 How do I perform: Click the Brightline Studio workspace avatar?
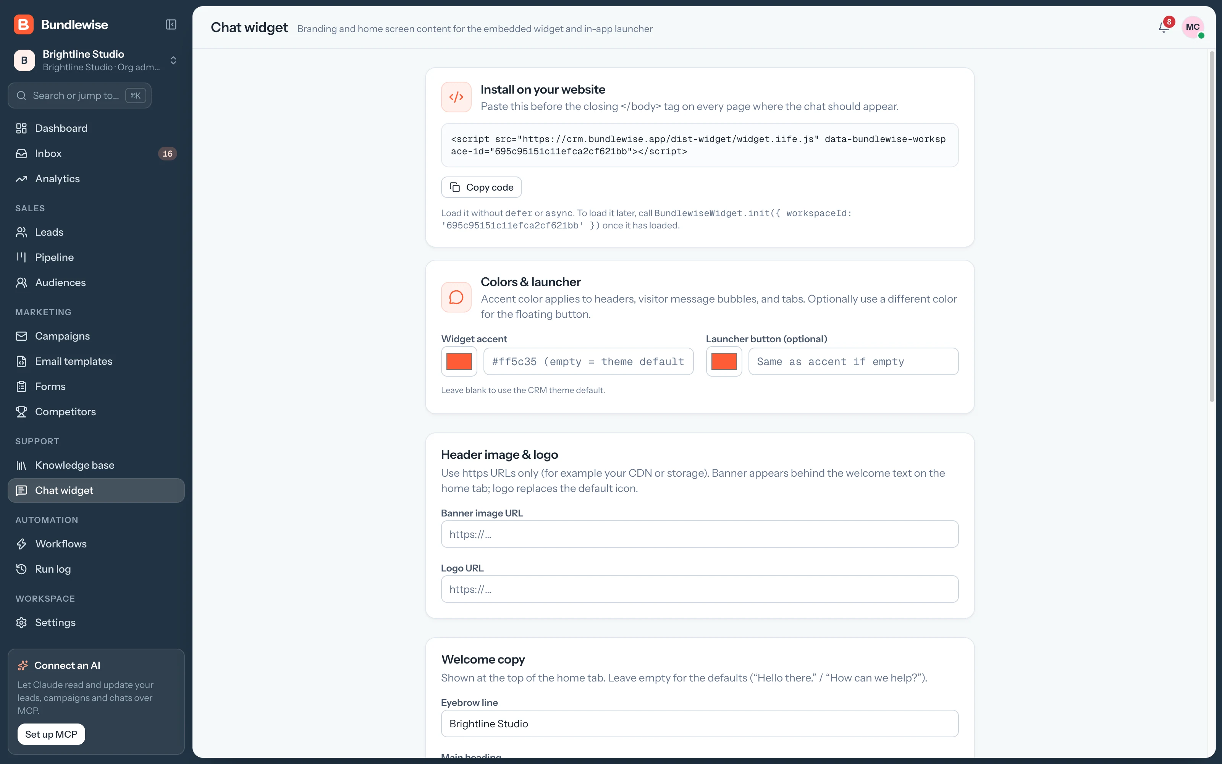click(x=24, y=60)
